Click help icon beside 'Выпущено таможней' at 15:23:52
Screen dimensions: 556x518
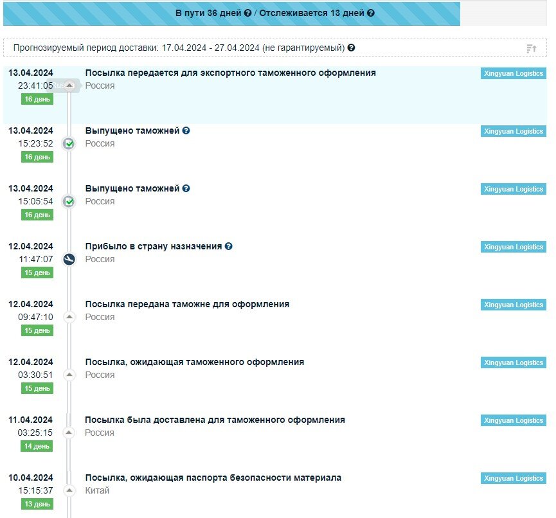pos(186,130)
